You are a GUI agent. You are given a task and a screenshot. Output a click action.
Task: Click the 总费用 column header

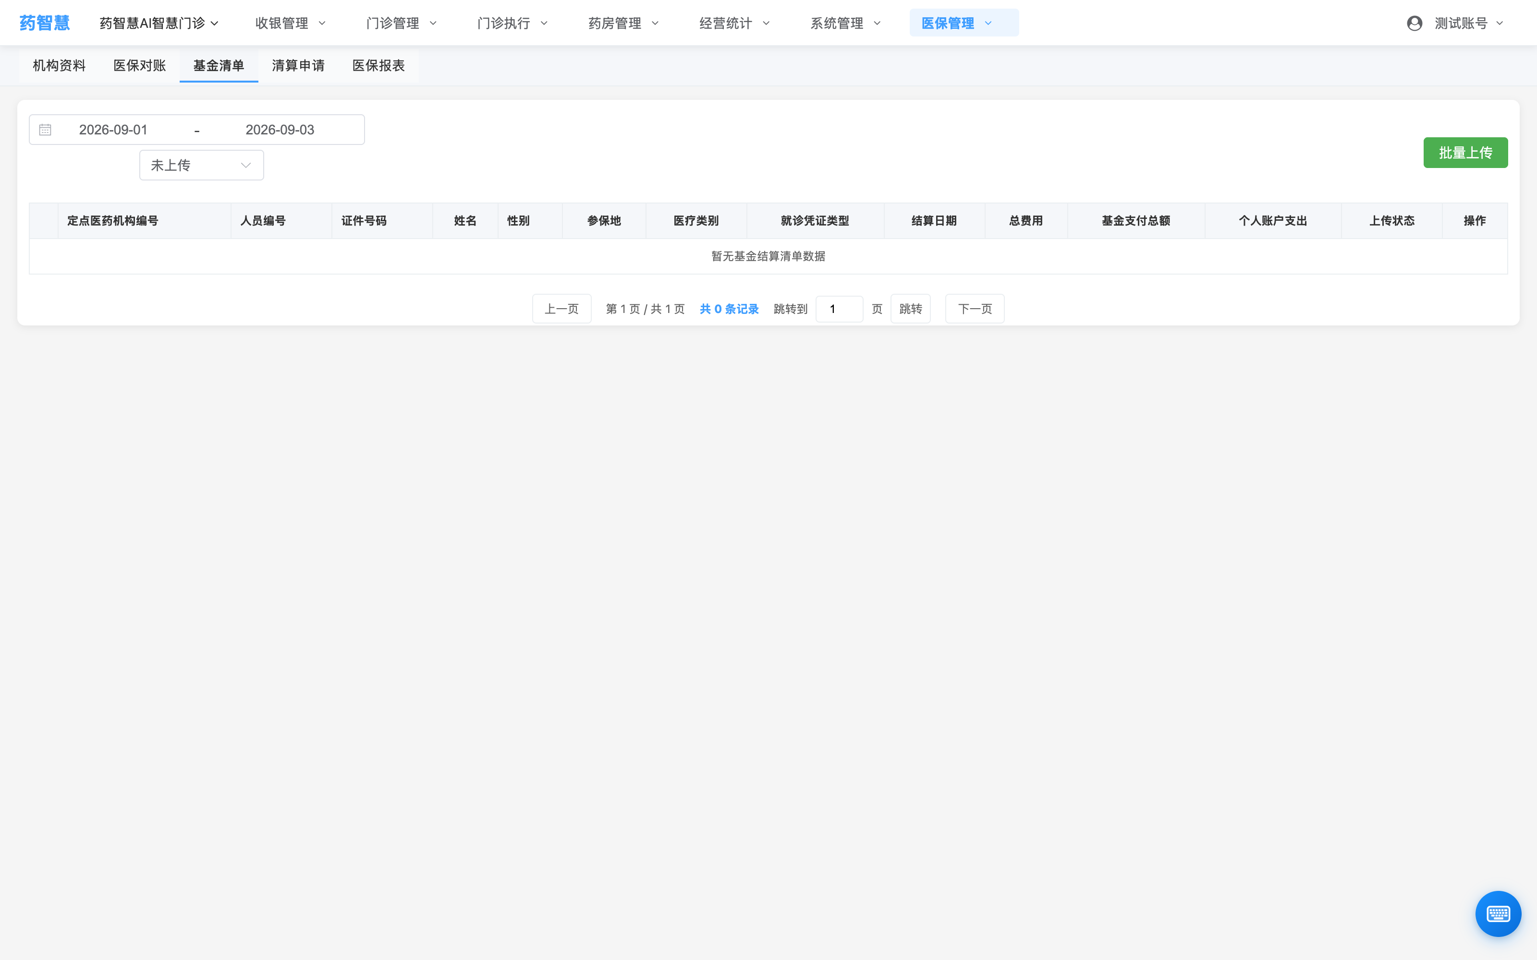click(x=1026, y=221)
